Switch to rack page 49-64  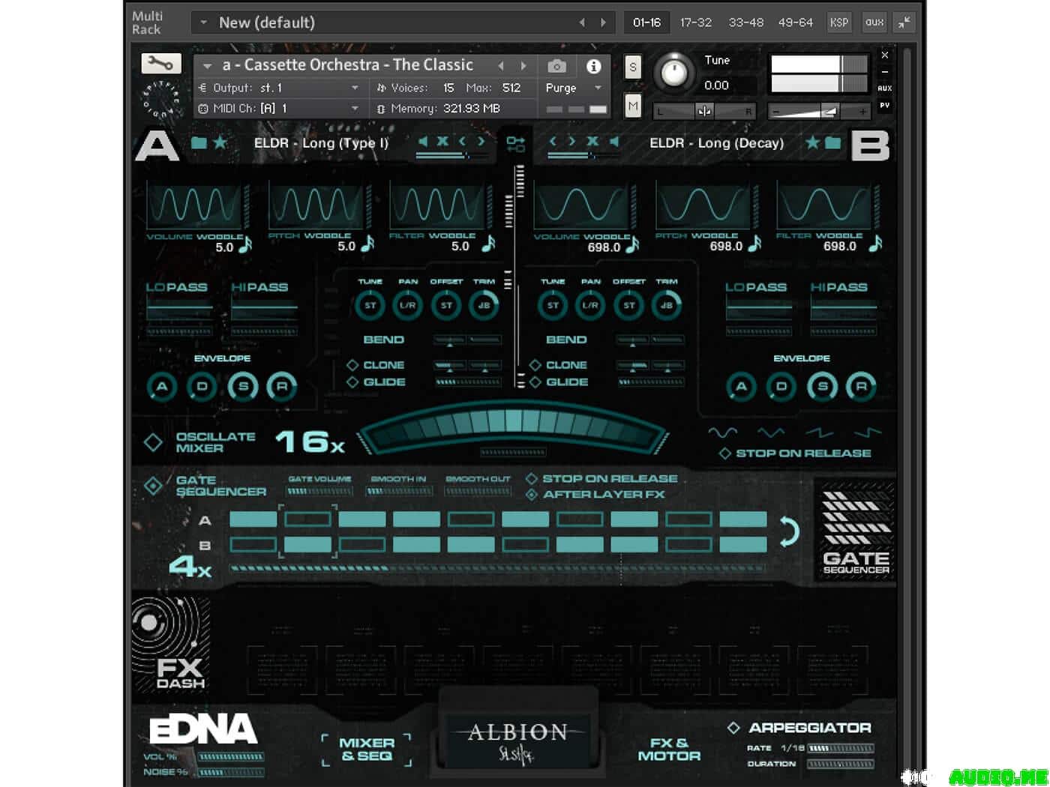coord(796,22)
